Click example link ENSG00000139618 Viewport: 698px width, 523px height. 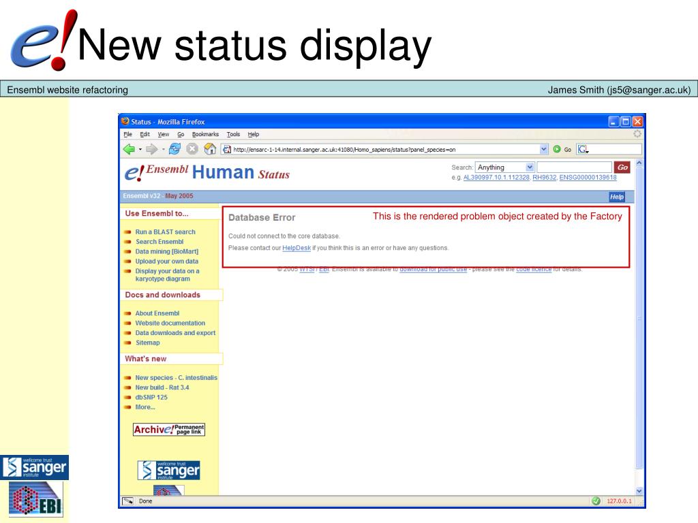point(588,178)
